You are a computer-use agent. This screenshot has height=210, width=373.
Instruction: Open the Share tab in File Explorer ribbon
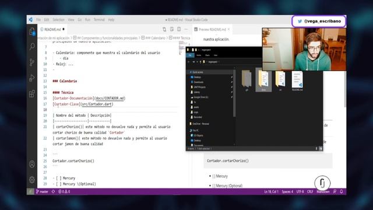click(207, 55)
